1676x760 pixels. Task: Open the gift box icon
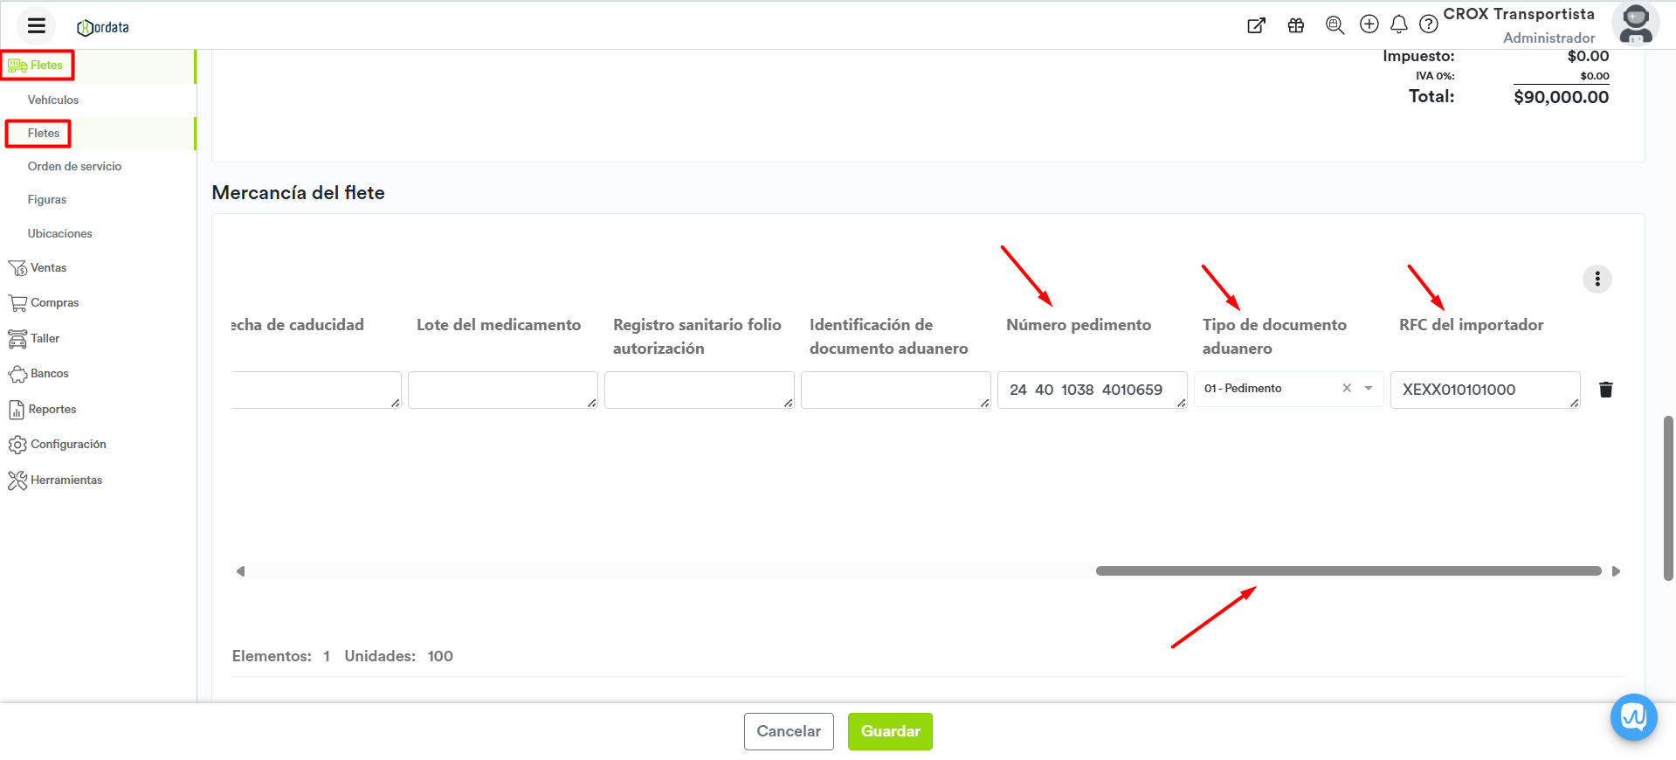tap(1295, 25)
